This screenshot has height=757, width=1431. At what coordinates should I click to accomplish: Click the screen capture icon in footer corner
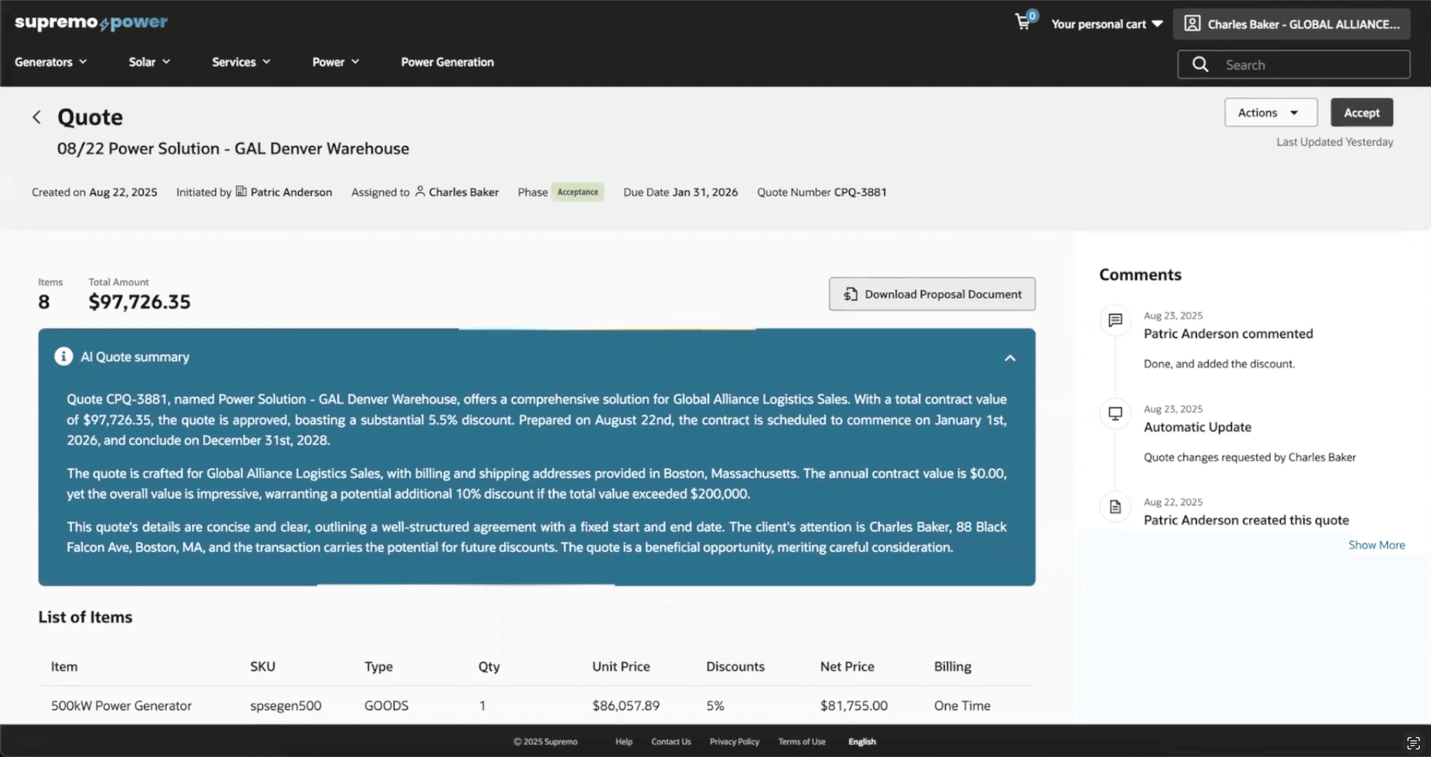1412,743
